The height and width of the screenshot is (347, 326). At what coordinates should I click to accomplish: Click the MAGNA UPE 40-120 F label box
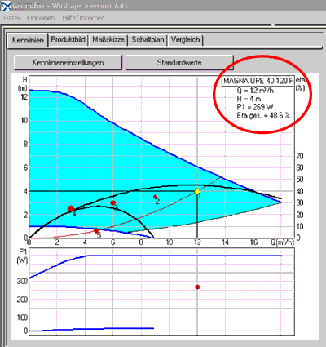[258, 81]
